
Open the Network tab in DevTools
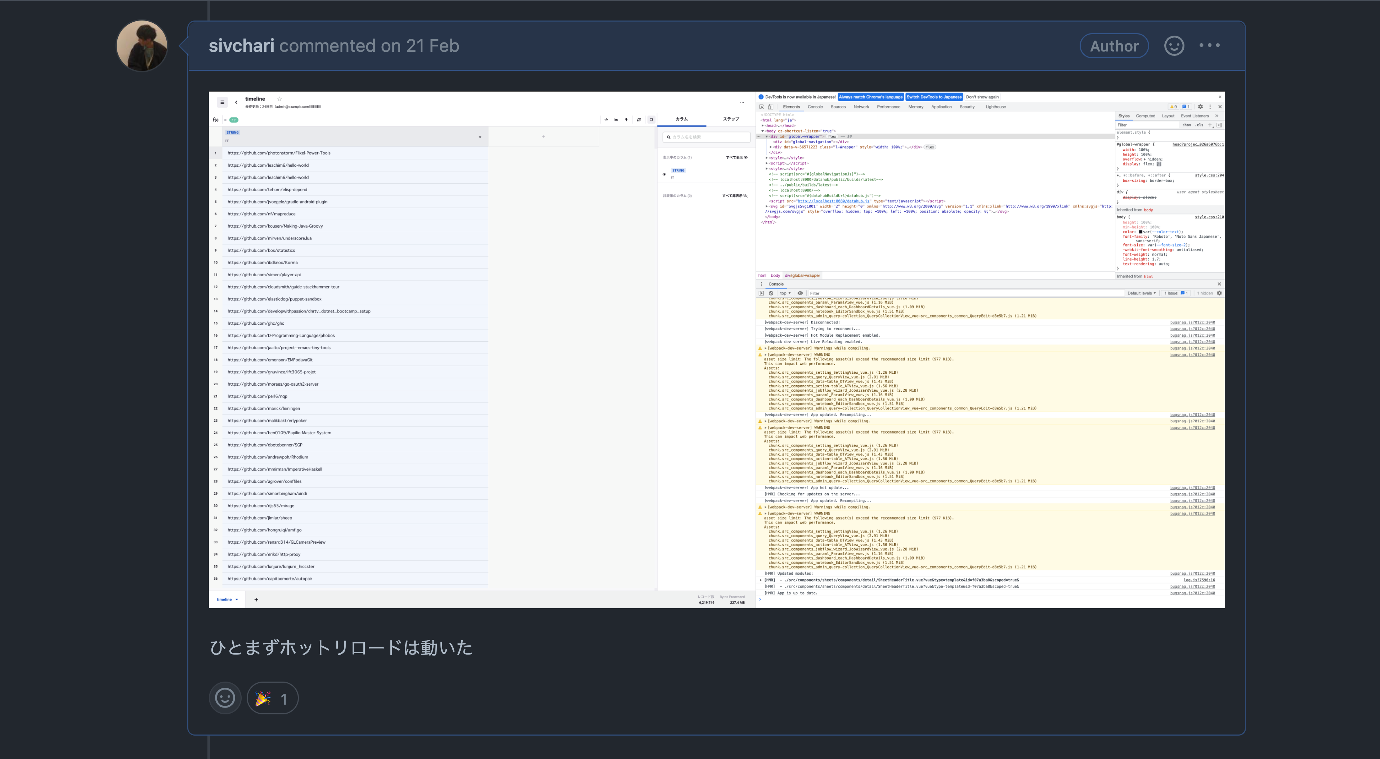point(861,107)
